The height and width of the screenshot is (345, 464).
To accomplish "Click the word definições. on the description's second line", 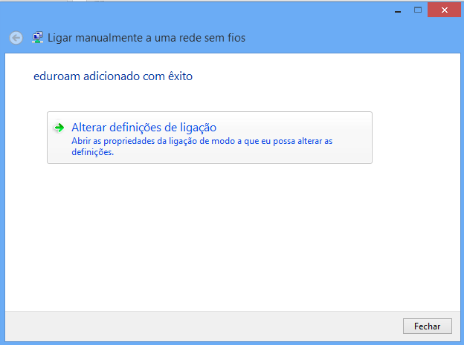I will click(93, 152).
